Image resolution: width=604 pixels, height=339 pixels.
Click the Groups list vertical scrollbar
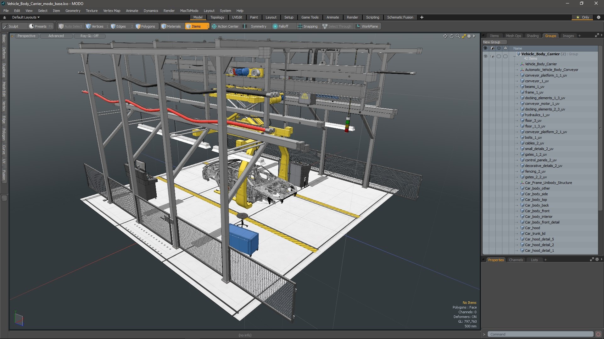600,129
